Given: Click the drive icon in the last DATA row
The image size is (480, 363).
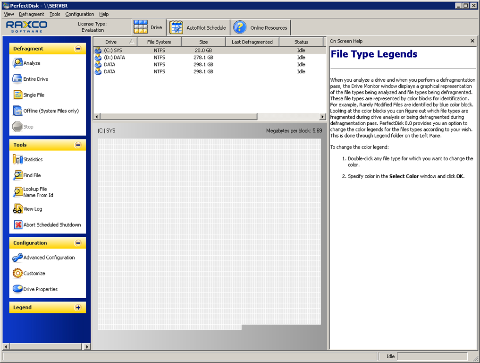Looking at the screenshot, I should [x=98, y=71].
